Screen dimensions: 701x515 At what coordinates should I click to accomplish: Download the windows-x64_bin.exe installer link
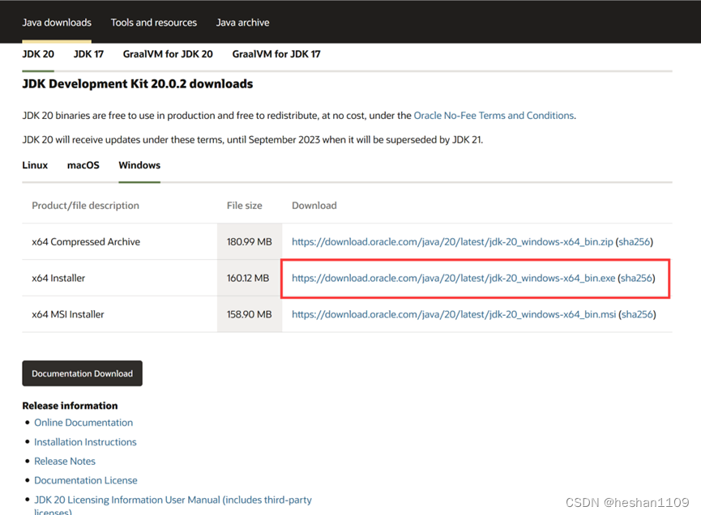[x=453, y=278]
